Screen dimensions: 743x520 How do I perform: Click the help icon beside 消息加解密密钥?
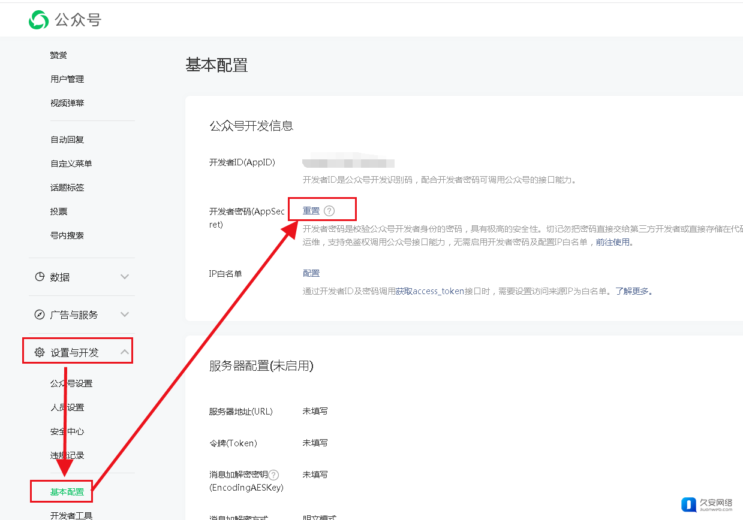(x=273, y=474)
